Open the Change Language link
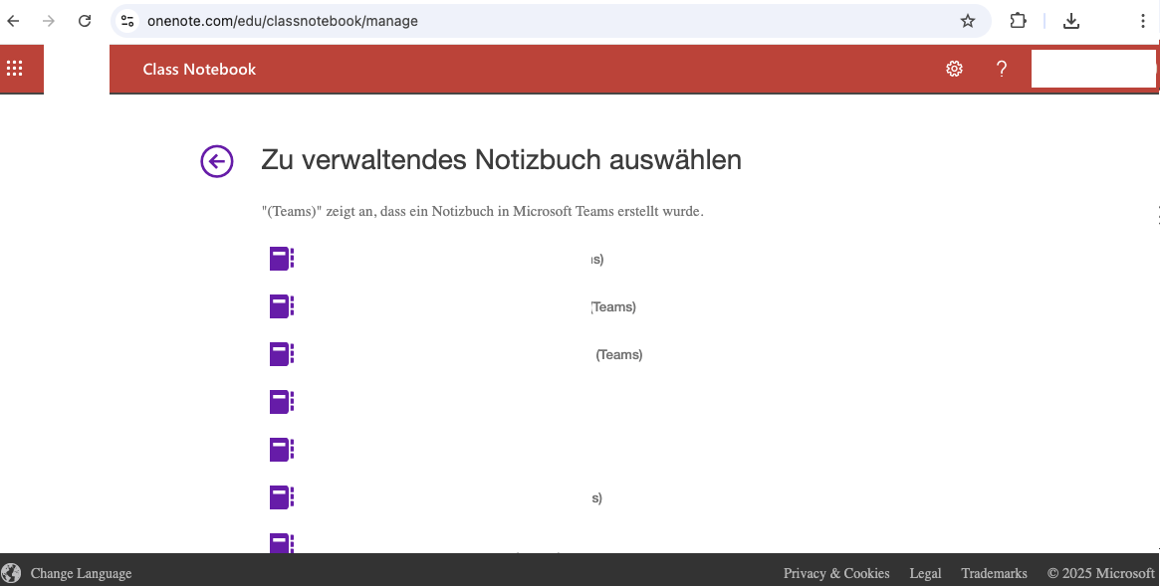 click(81, 573)
